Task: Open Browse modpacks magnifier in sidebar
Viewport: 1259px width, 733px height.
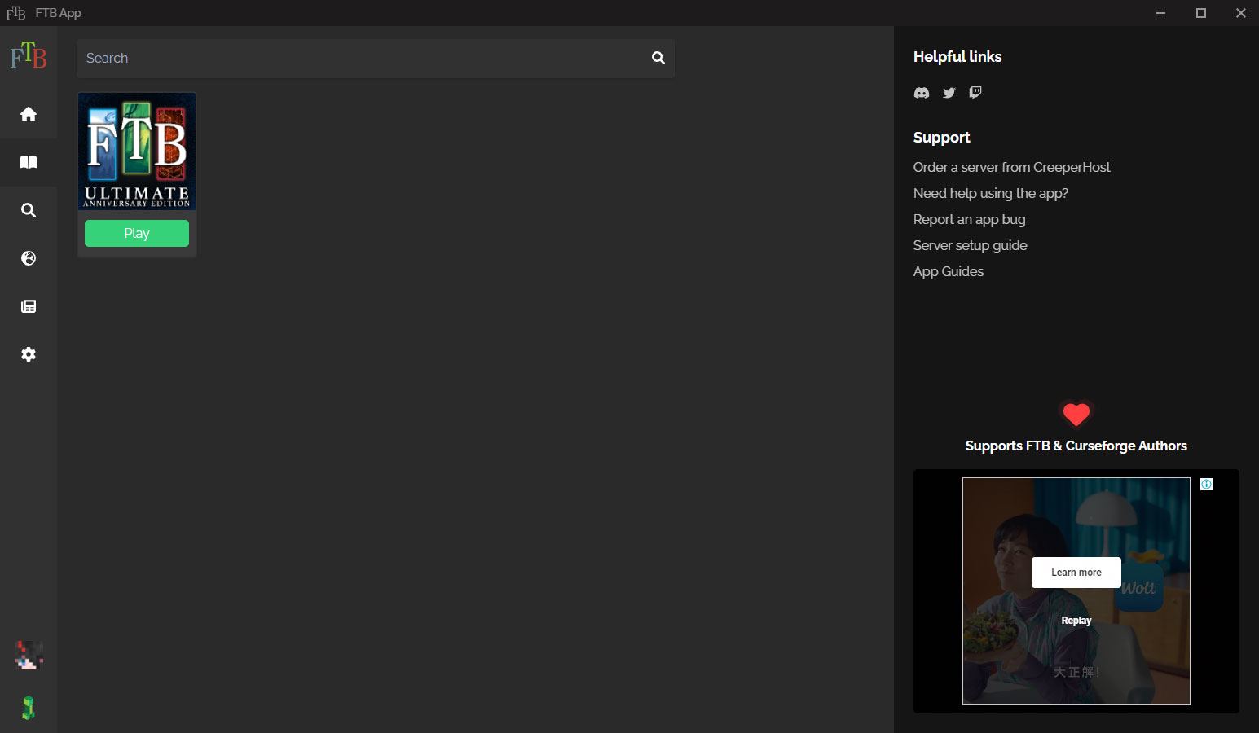Action: 29,210
